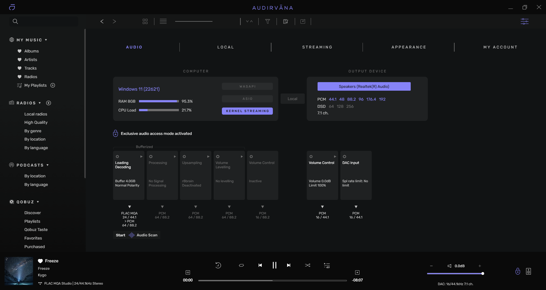
Task: Open the Audio settings tab
Action: point(134,47)
